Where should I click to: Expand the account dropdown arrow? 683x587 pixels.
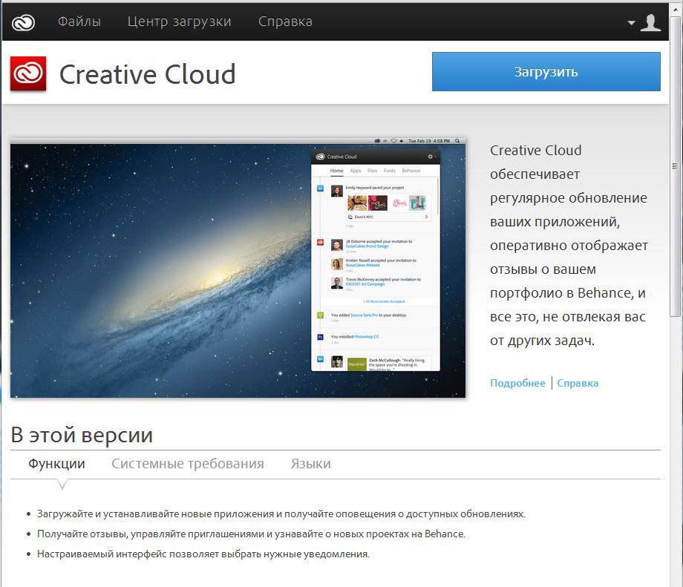[631, 23]
